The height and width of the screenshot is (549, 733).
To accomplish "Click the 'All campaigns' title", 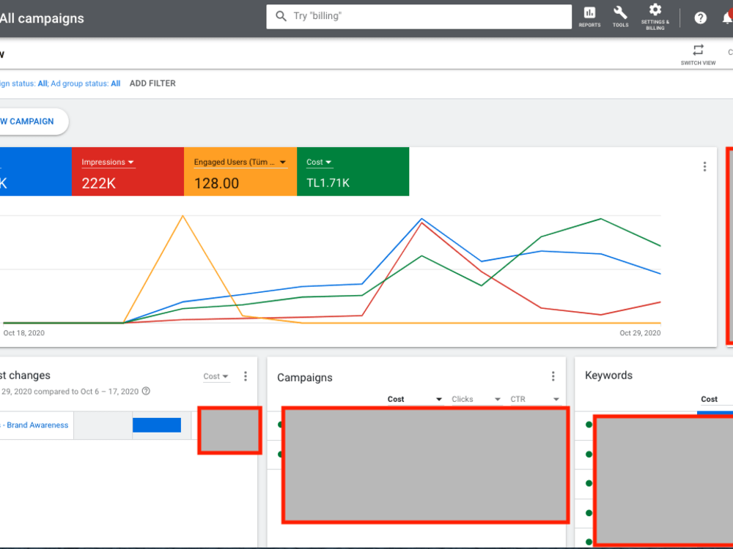I will [x=42, y=18].
